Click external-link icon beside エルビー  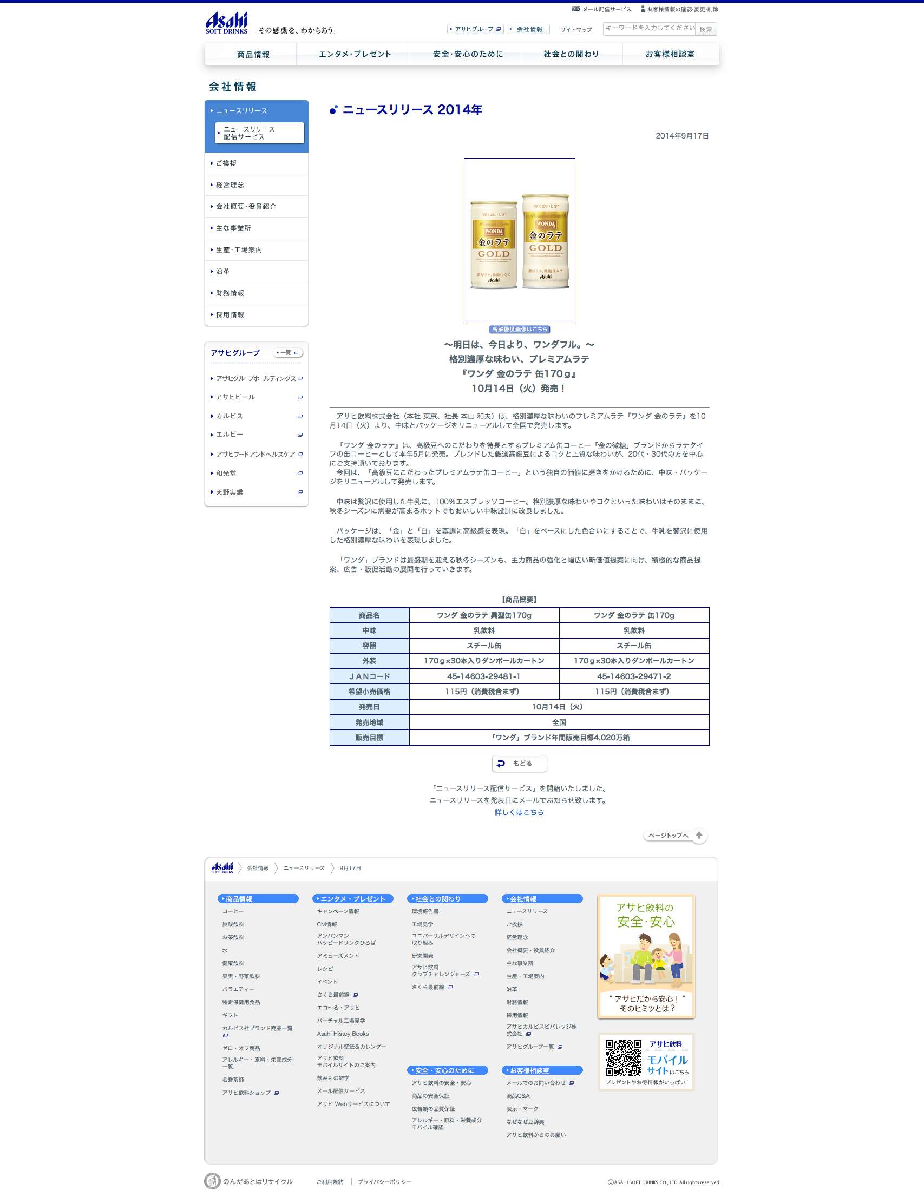pyautogui.click(x=300, y=435)
